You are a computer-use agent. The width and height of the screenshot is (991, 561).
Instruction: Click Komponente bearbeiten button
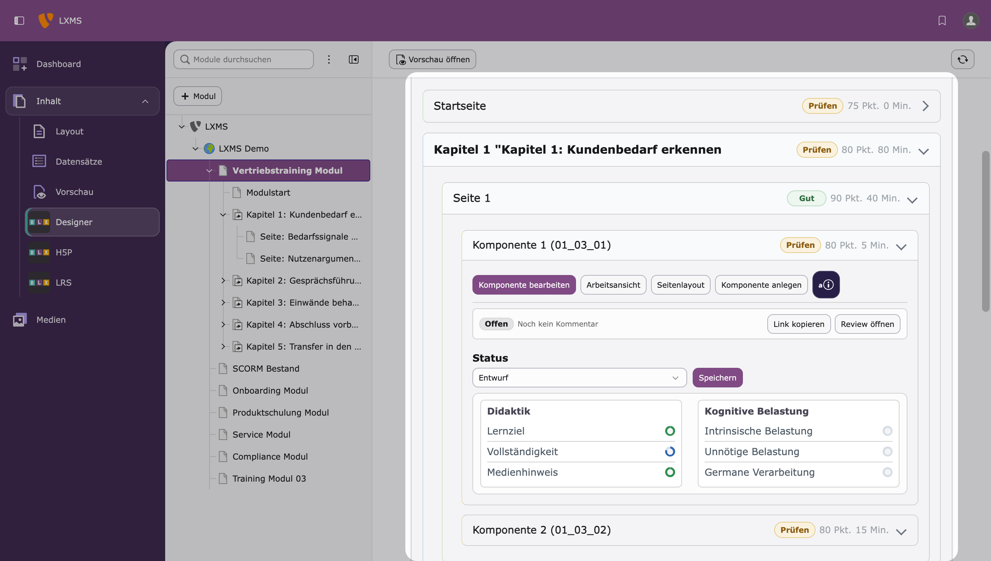[x=524, y=285]
